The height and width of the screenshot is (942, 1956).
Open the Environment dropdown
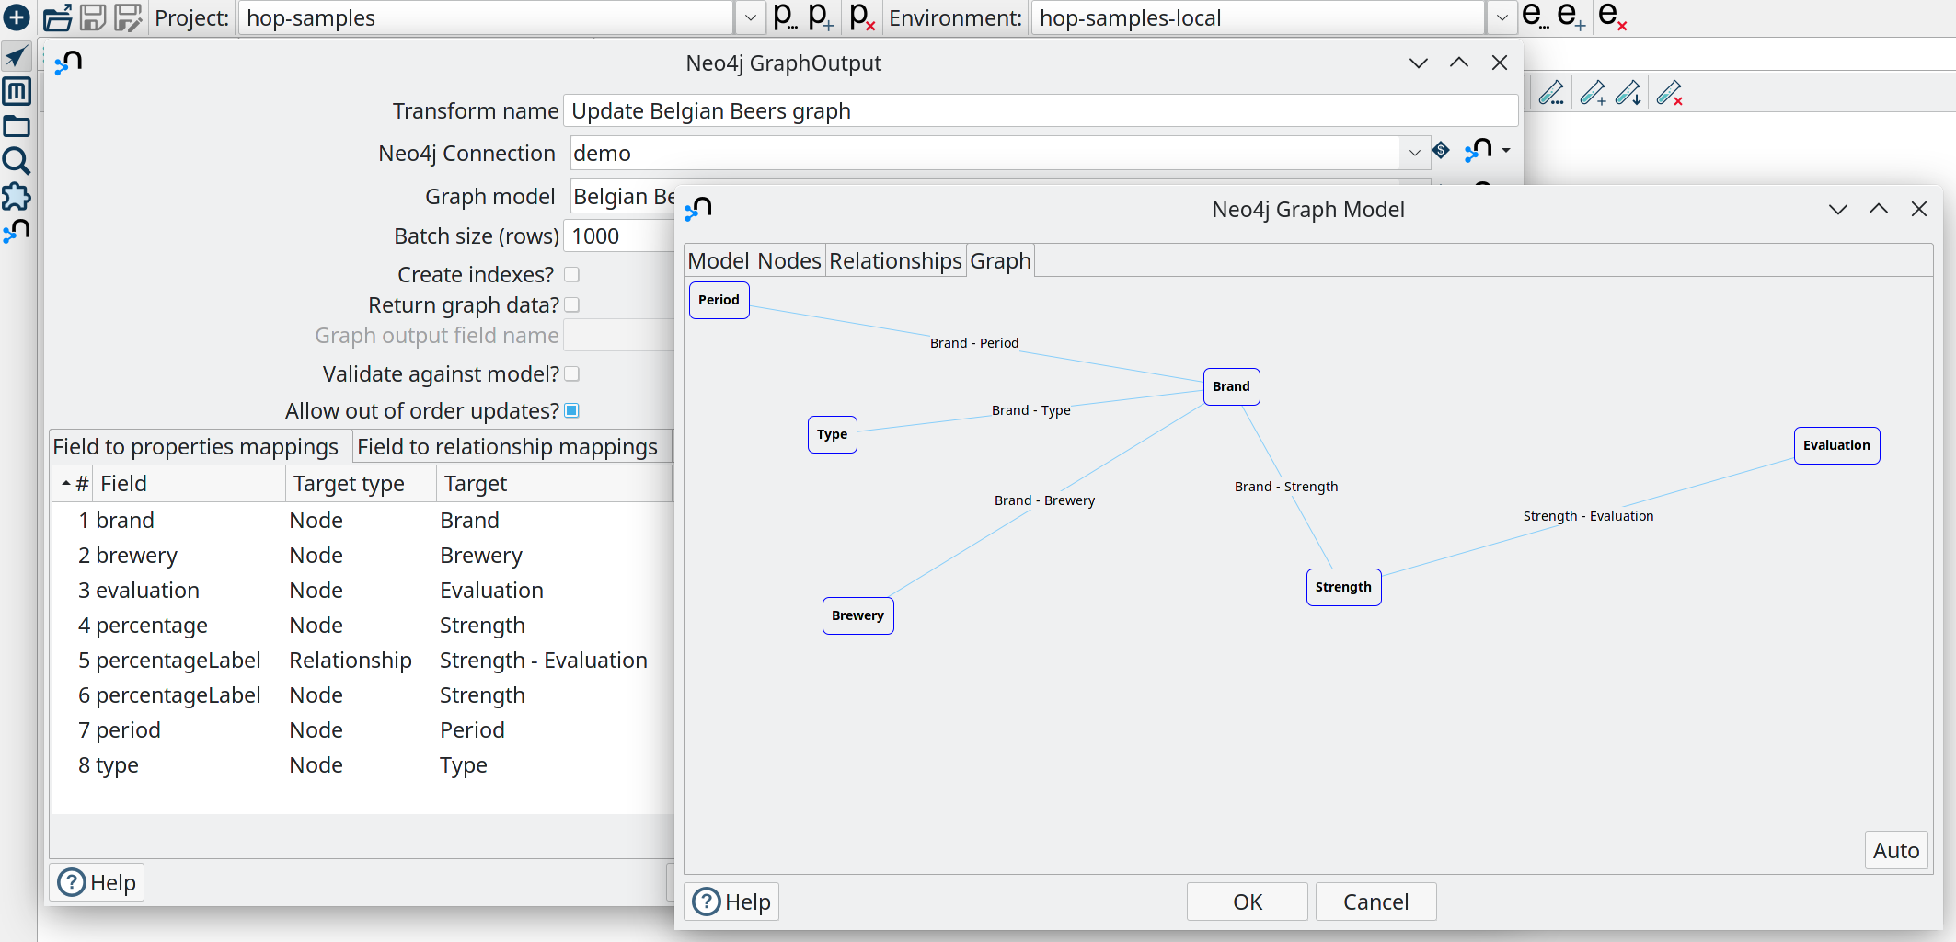[x=1502, y=17]
